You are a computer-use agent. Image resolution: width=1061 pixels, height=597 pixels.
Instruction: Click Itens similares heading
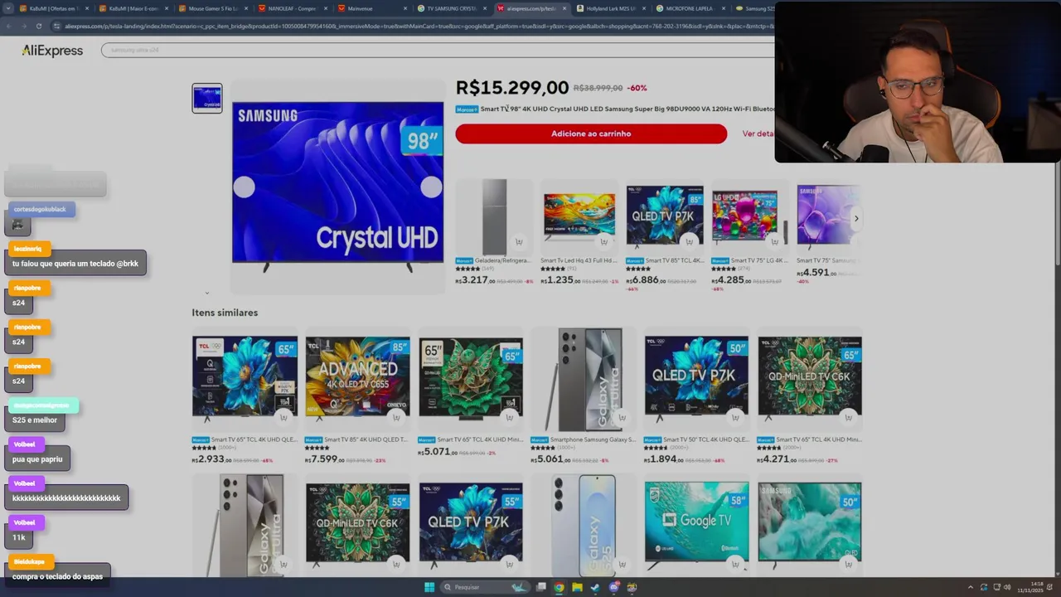pyautogui.click(x=225, y=313)
